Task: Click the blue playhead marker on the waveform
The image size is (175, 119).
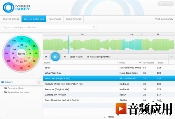Action: (x=68, y=45)
